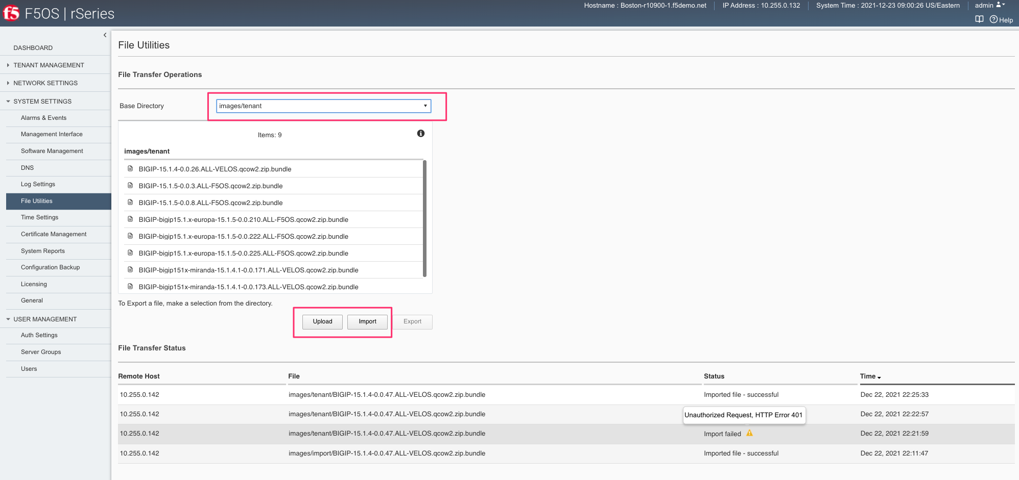Click the Export button

click(412, 321)
